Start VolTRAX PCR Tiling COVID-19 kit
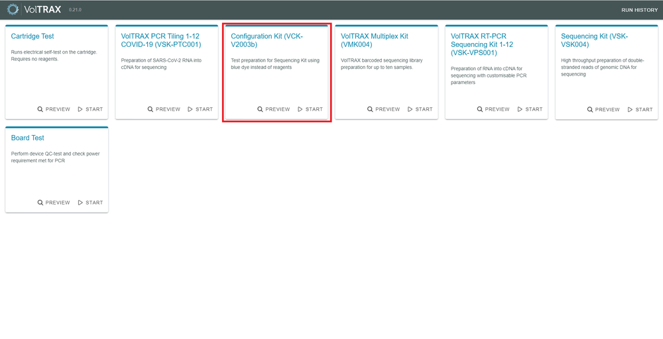Viewport: 663px width, 339px height. (x=200, y=109)
